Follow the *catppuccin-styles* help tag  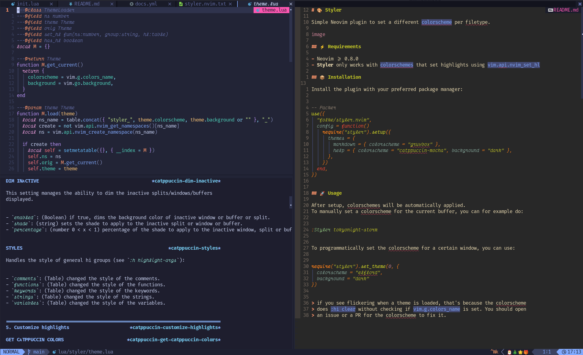click(194, 248)
